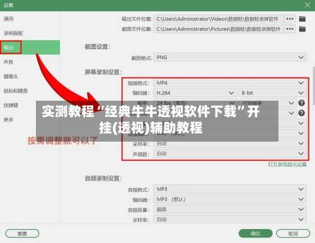Click the Pictures screenshot path field
Screen dimensions: 315x243
point(219,29)
